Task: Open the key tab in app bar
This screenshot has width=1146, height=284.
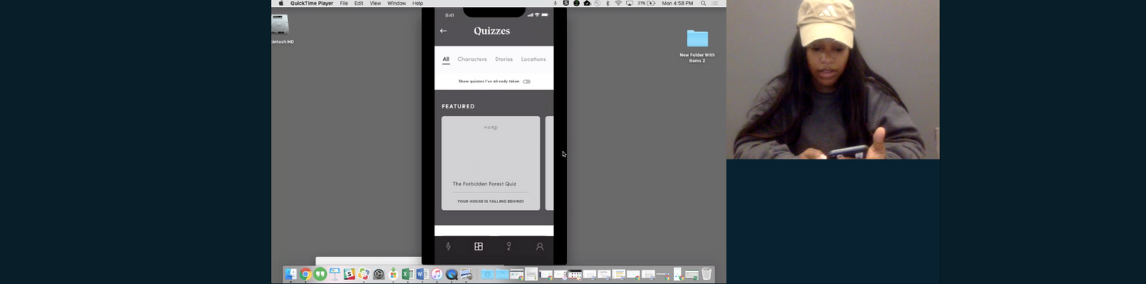Action: [x=509, y=247]
